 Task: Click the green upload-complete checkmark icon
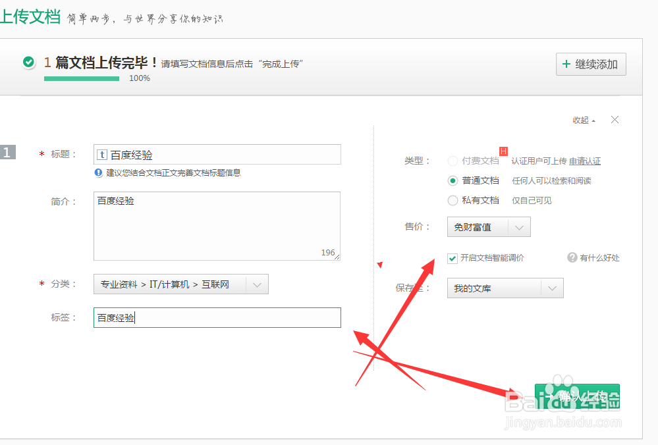point(28,62)
